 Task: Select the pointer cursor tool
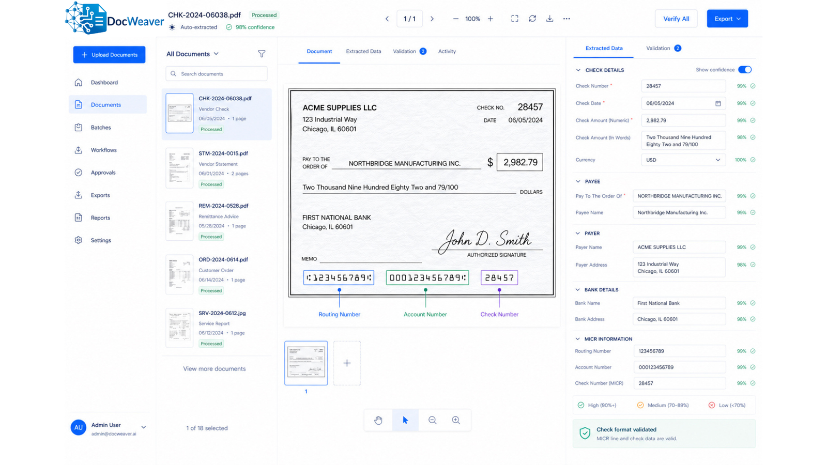[x=405, y=420]
